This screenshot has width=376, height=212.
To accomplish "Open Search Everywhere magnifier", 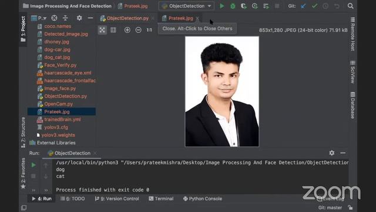I will (x=350, y=6).
